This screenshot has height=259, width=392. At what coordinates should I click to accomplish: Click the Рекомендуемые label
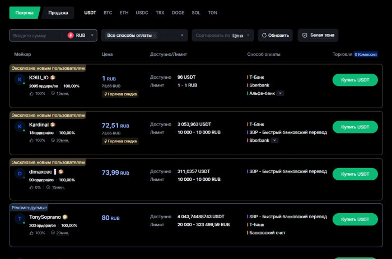[29, 208]
